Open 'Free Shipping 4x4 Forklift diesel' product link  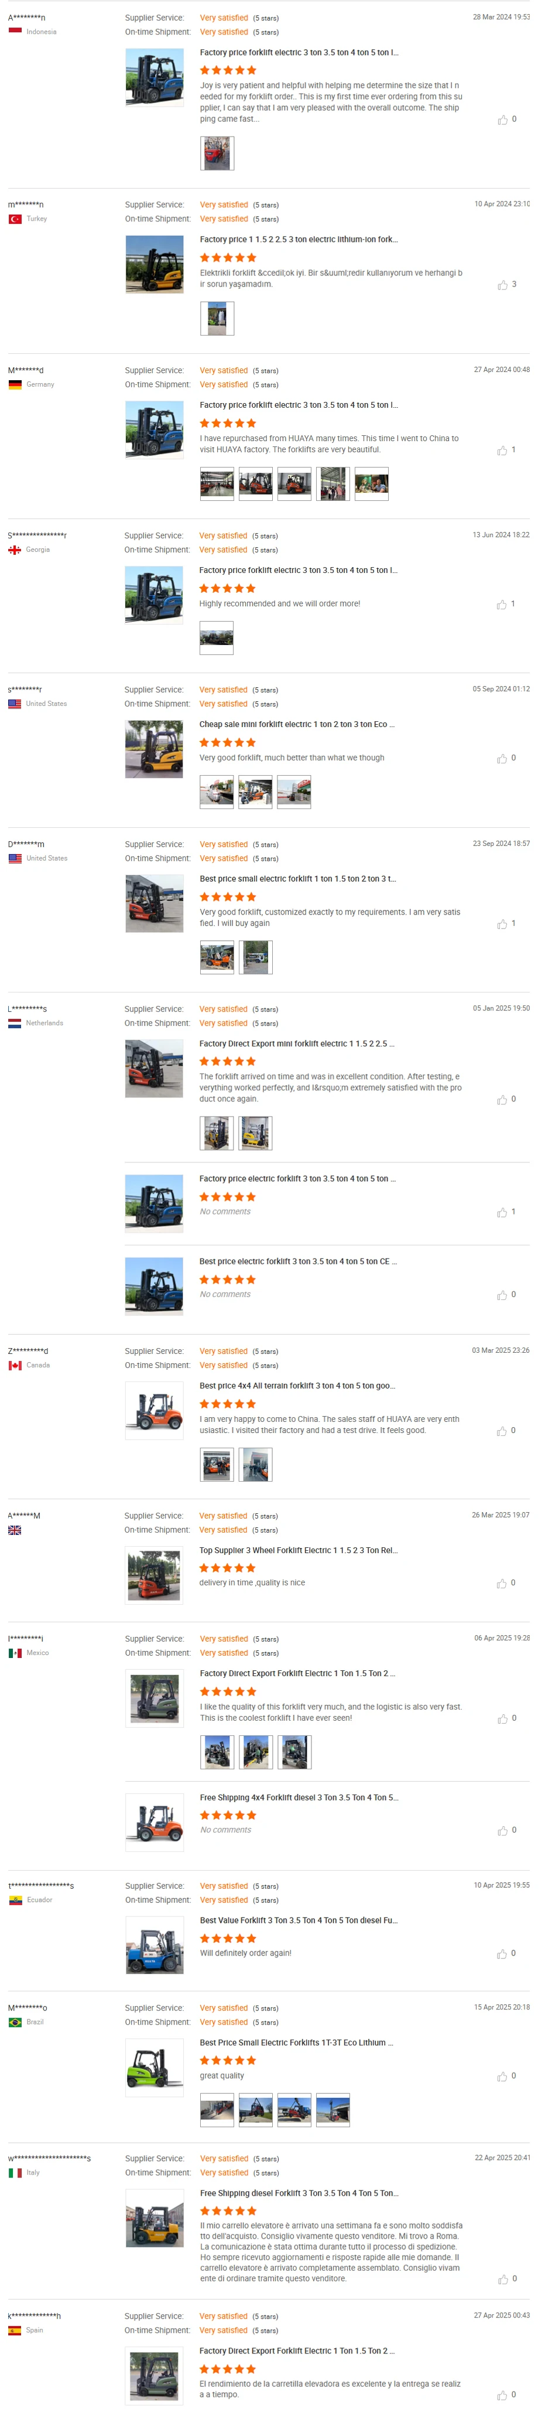pos(299,1797)
